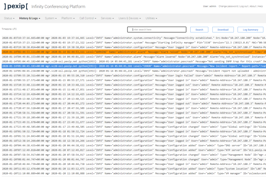Open the Call Control menu
Screen dimensions: 266x177
click(x=88, y=18)
